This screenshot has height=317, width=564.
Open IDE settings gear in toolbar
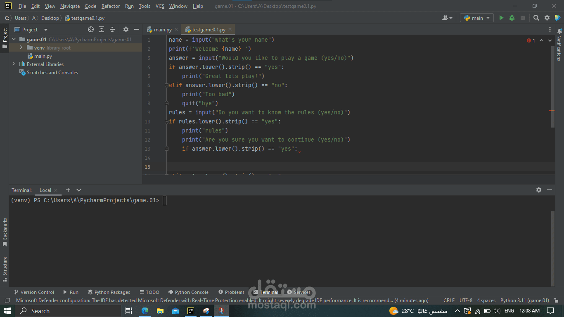547,18
